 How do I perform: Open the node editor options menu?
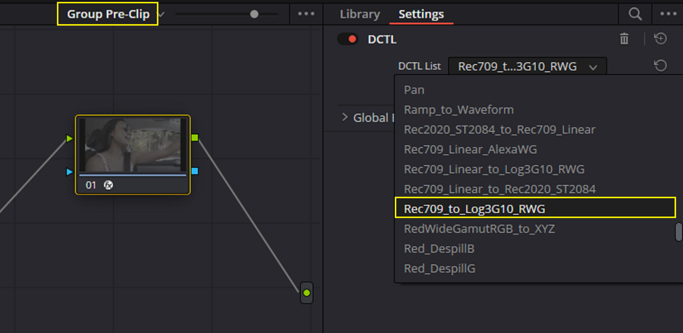[306, 14]
